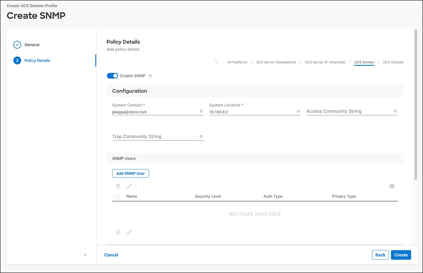Open the UCS Server (FI-Attached) tab
423x273 pixels.
click(x=325, y=62)
